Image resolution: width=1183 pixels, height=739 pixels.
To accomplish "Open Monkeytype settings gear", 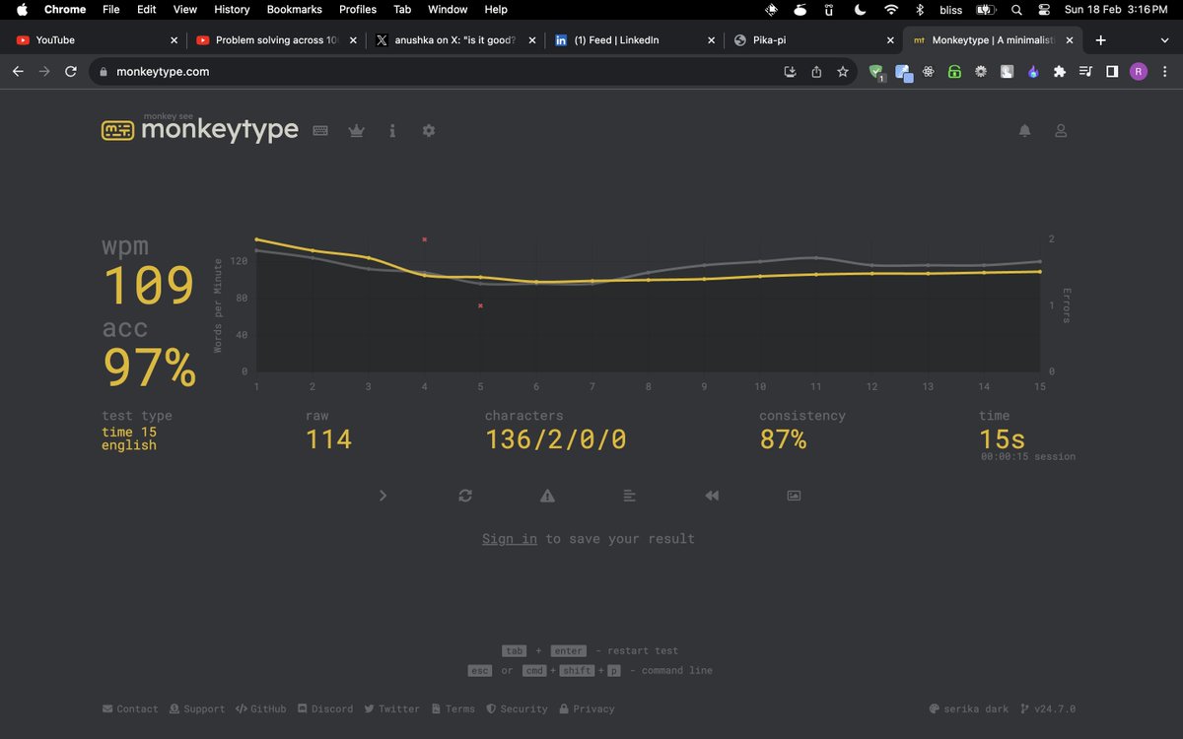I will tap(429, 130).
